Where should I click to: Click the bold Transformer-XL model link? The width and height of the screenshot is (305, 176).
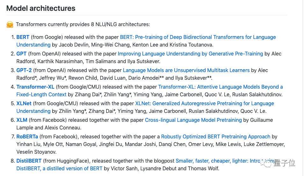(35, 87)
